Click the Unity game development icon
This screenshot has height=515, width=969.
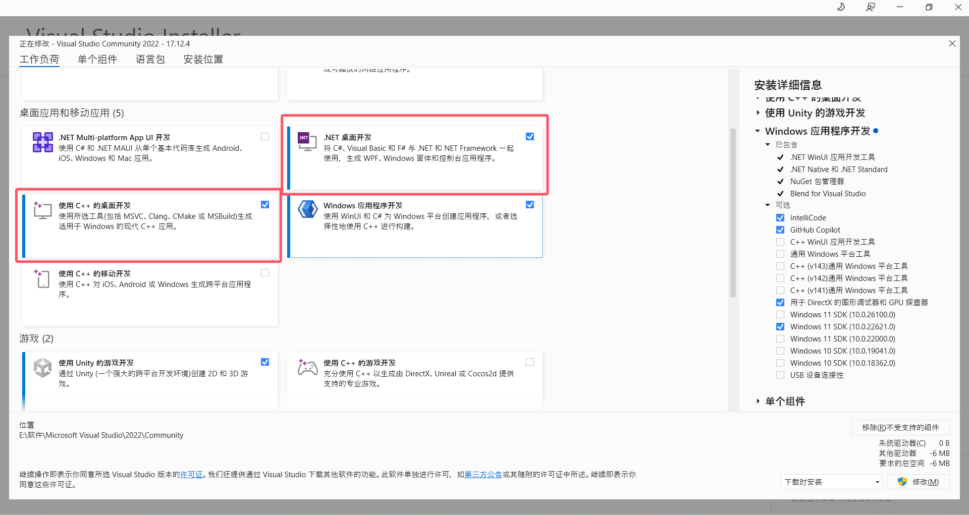[x=43, y=368]
